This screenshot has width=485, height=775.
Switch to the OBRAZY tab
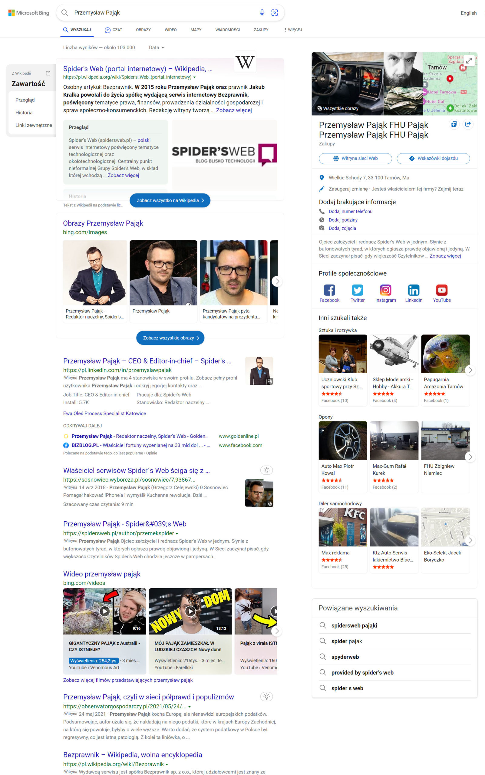click(144, 30)
